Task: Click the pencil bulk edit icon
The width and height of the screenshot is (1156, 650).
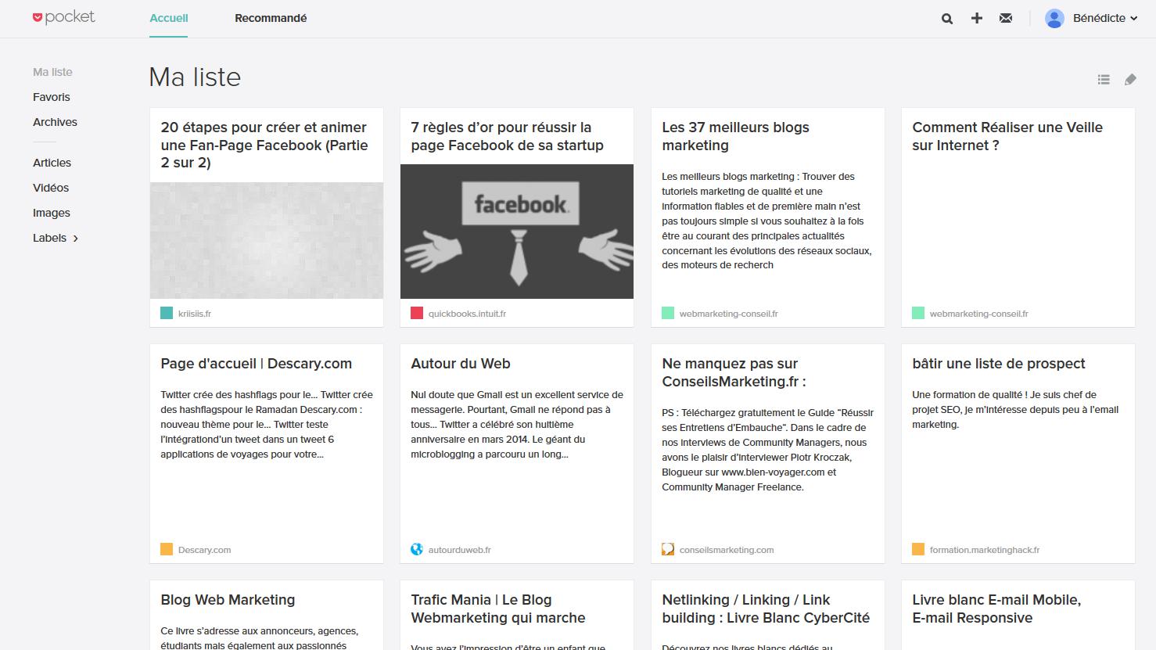Action: (1130, 79)
